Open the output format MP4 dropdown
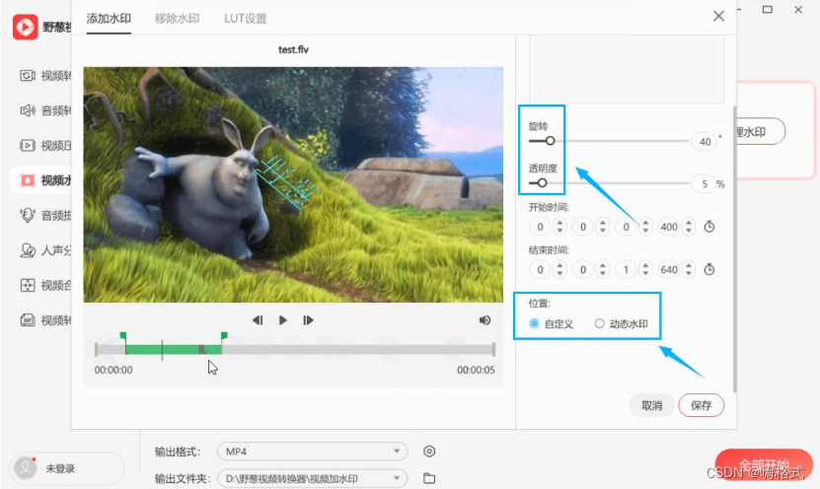Viewport: 820px width, 489px height. pos(312,452)
